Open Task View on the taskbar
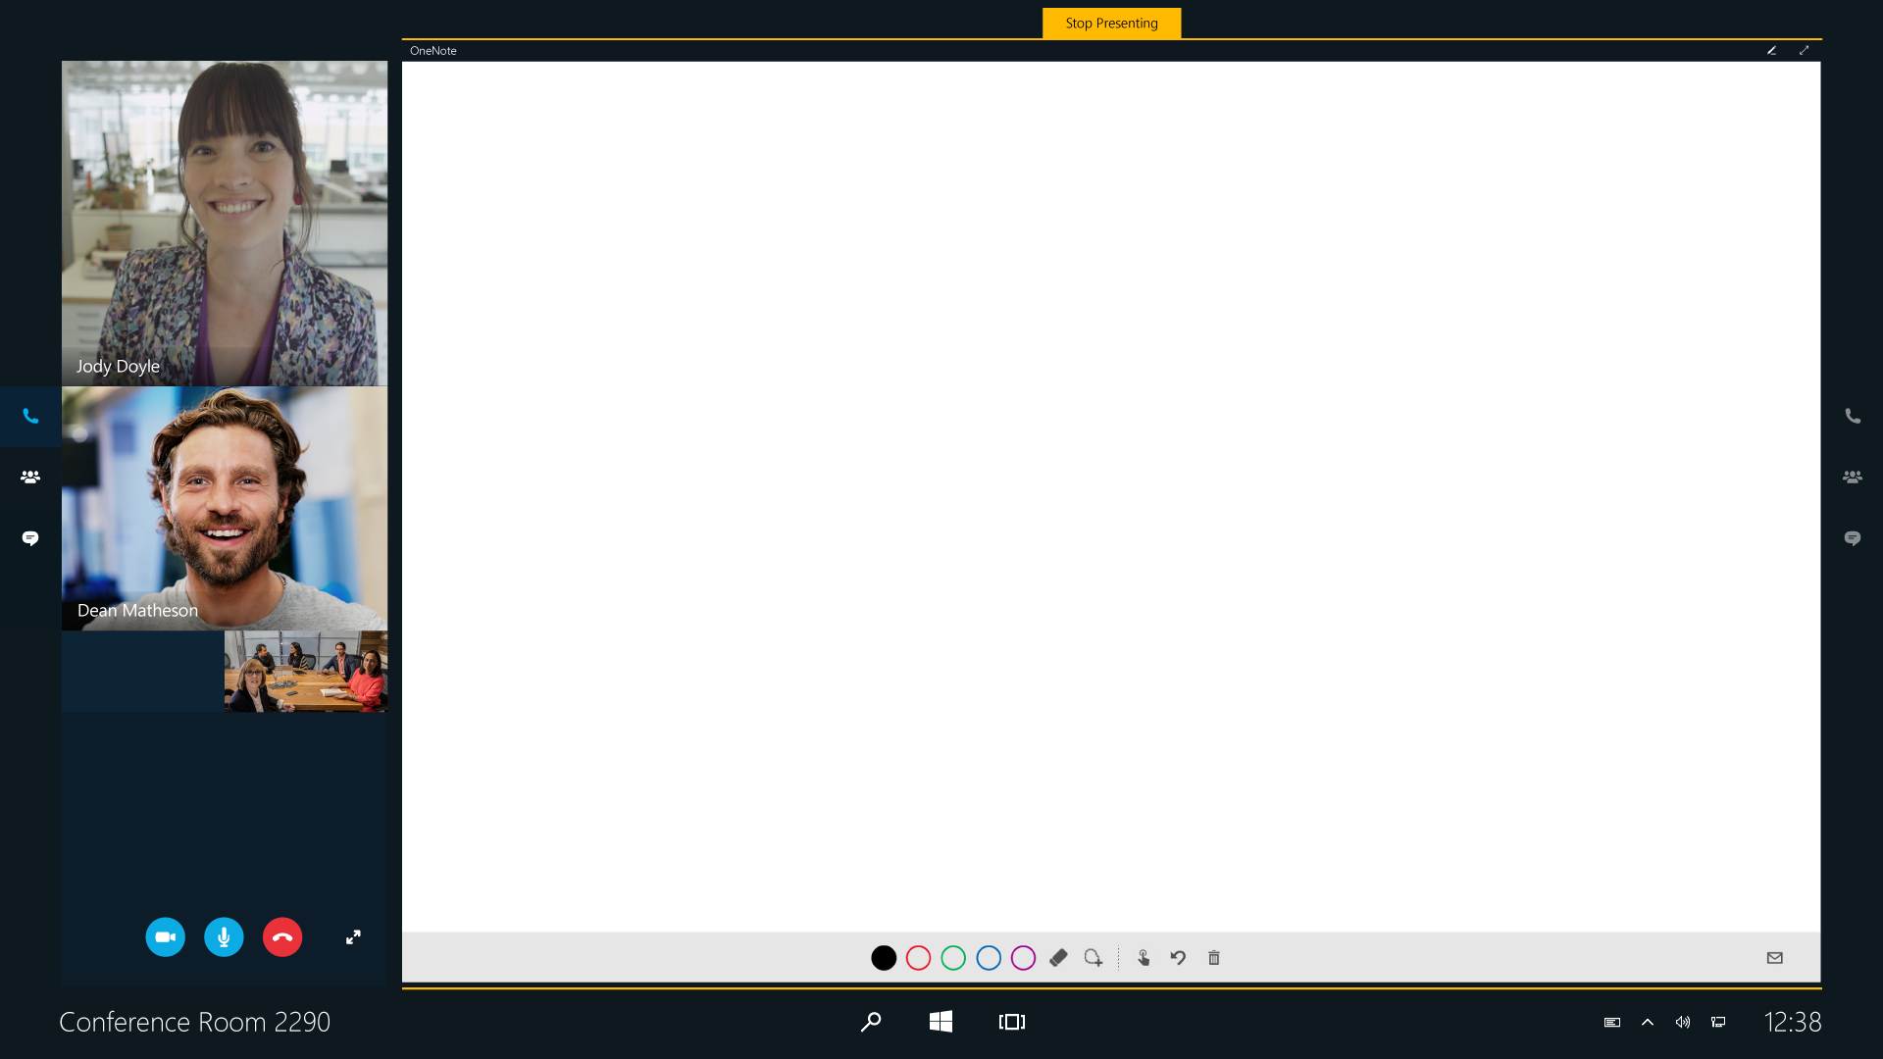 [1012, 1022]
